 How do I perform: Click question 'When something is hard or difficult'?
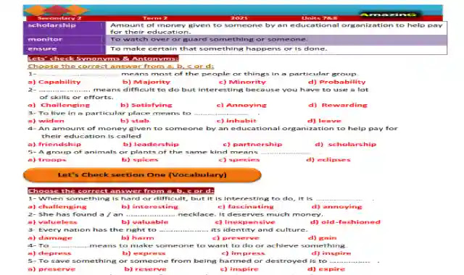201,199
